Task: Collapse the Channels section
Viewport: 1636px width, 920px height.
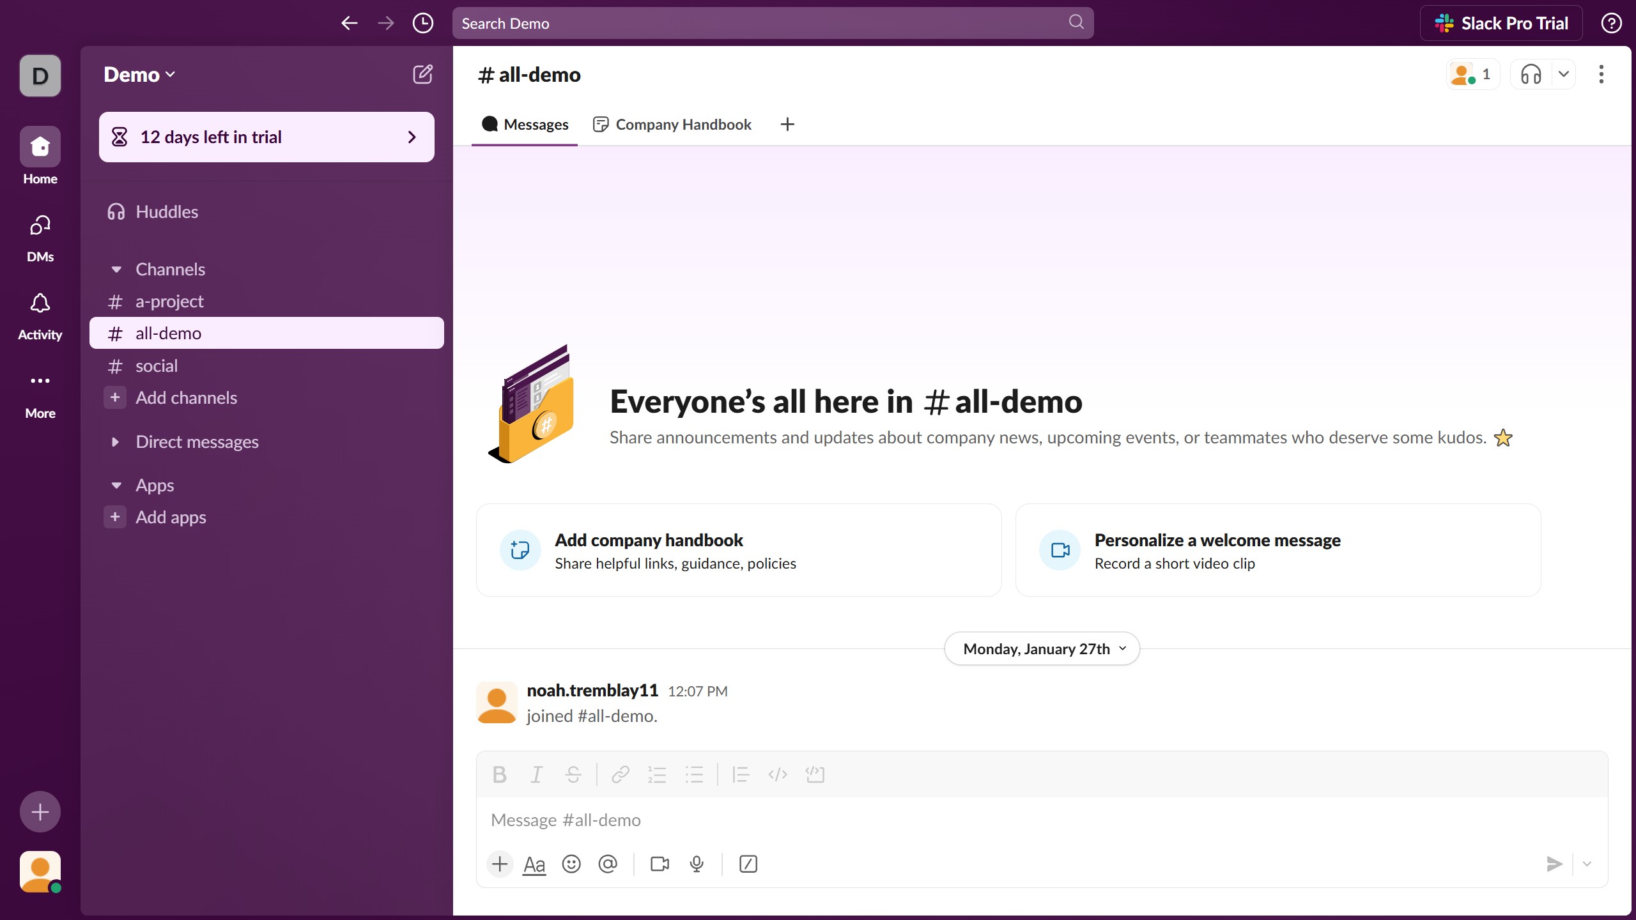Action: coord(116,270)
